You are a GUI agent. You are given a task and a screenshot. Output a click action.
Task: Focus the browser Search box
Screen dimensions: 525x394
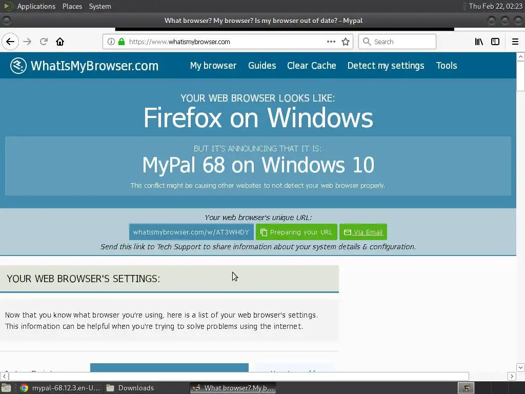[397, 42]
